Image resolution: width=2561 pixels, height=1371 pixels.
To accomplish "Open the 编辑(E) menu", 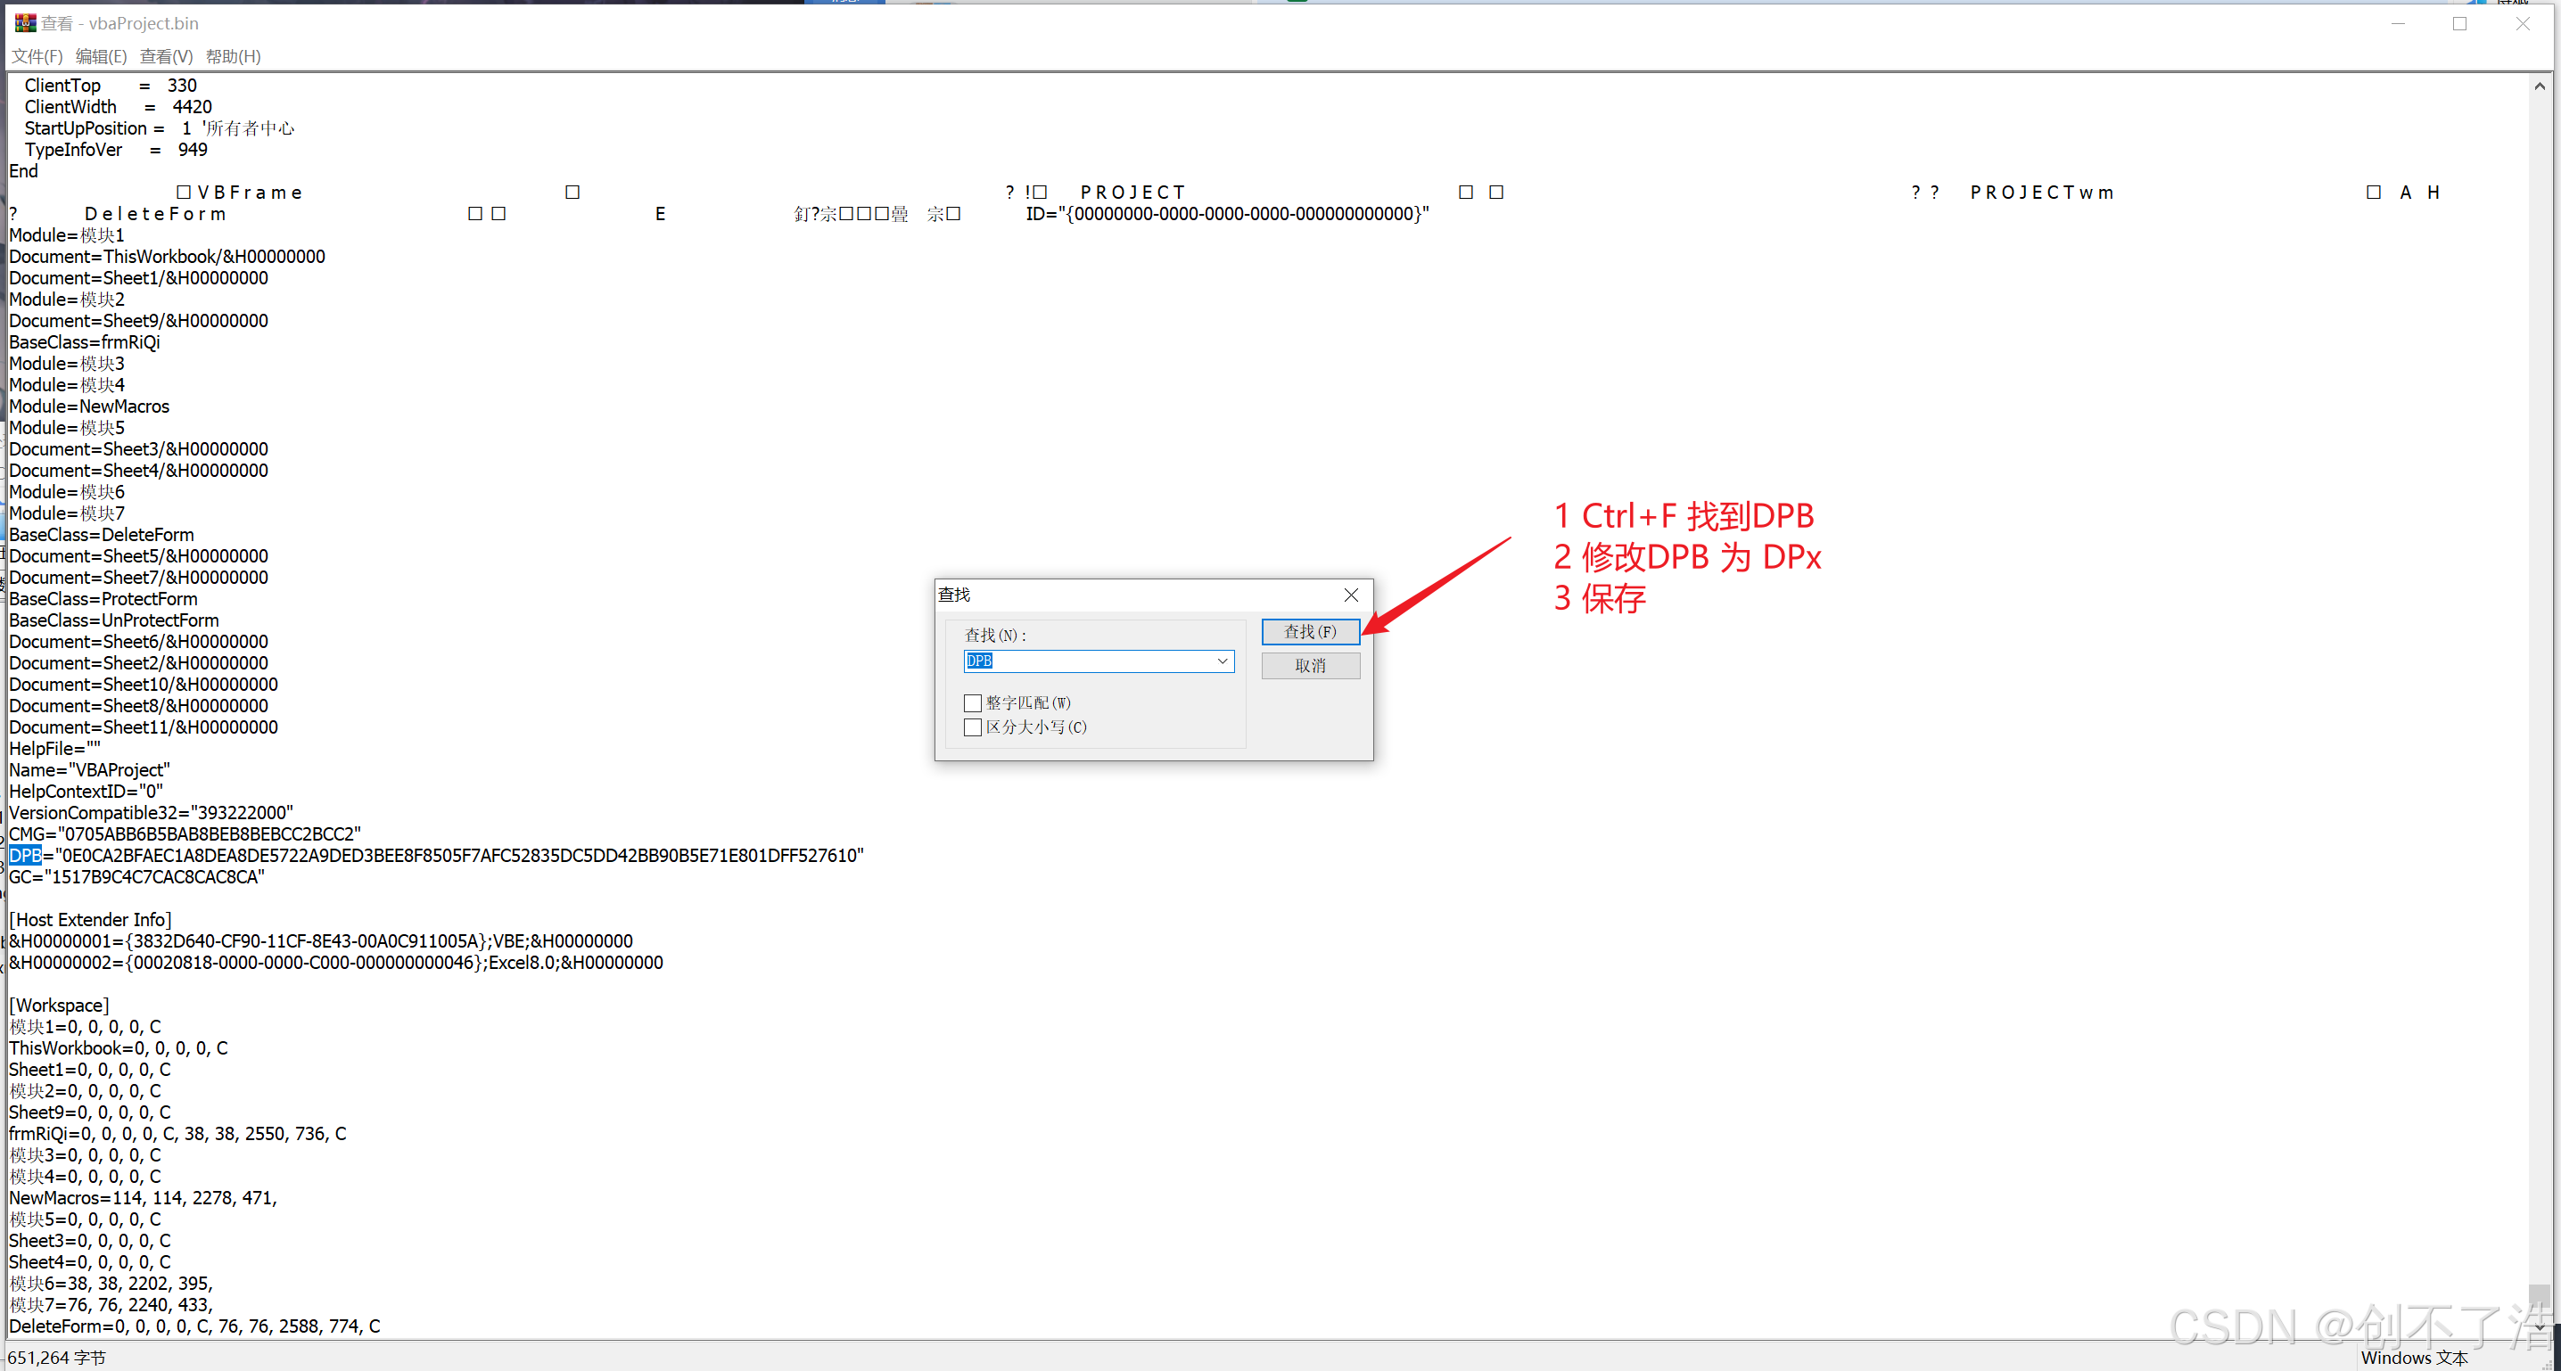I will 98,56.
